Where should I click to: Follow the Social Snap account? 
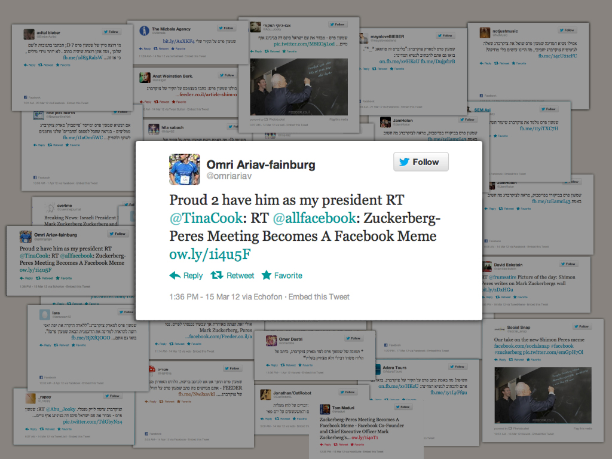tap(582, 326)
